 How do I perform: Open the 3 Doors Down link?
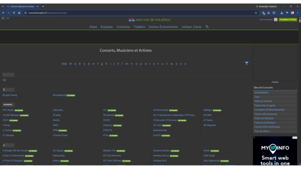60,135
